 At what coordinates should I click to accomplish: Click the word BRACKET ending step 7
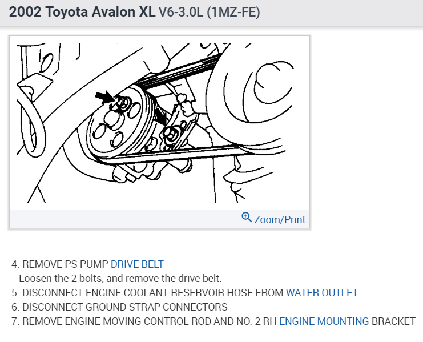coord(393,321)
